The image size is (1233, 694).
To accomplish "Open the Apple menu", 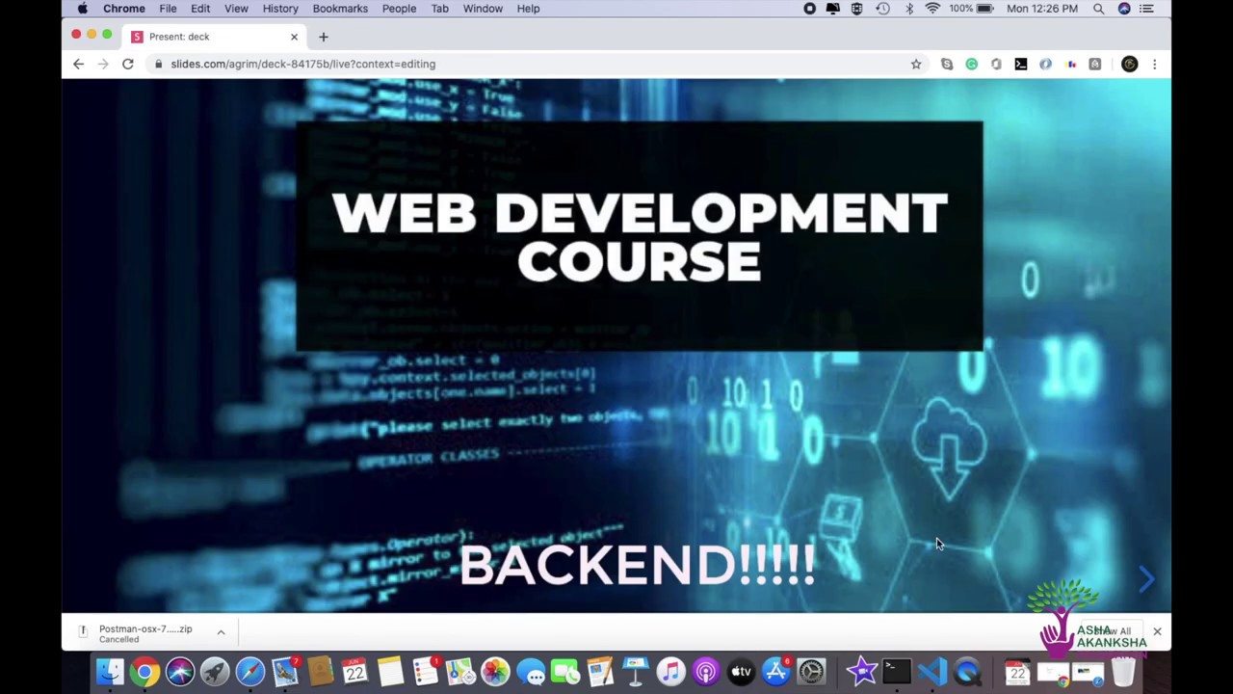I will point(83,9).
